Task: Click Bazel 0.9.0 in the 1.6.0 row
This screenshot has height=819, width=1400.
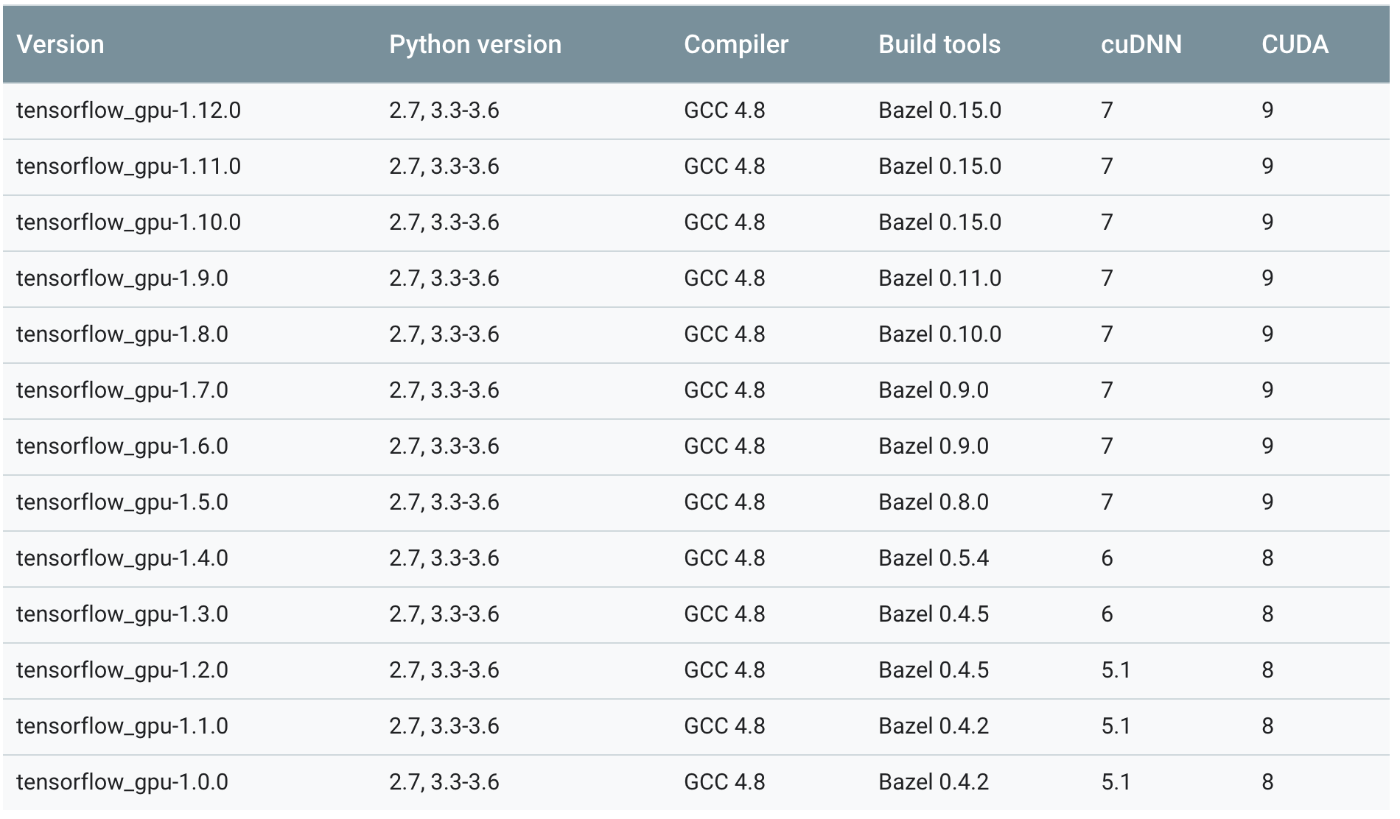Action: 934,446
